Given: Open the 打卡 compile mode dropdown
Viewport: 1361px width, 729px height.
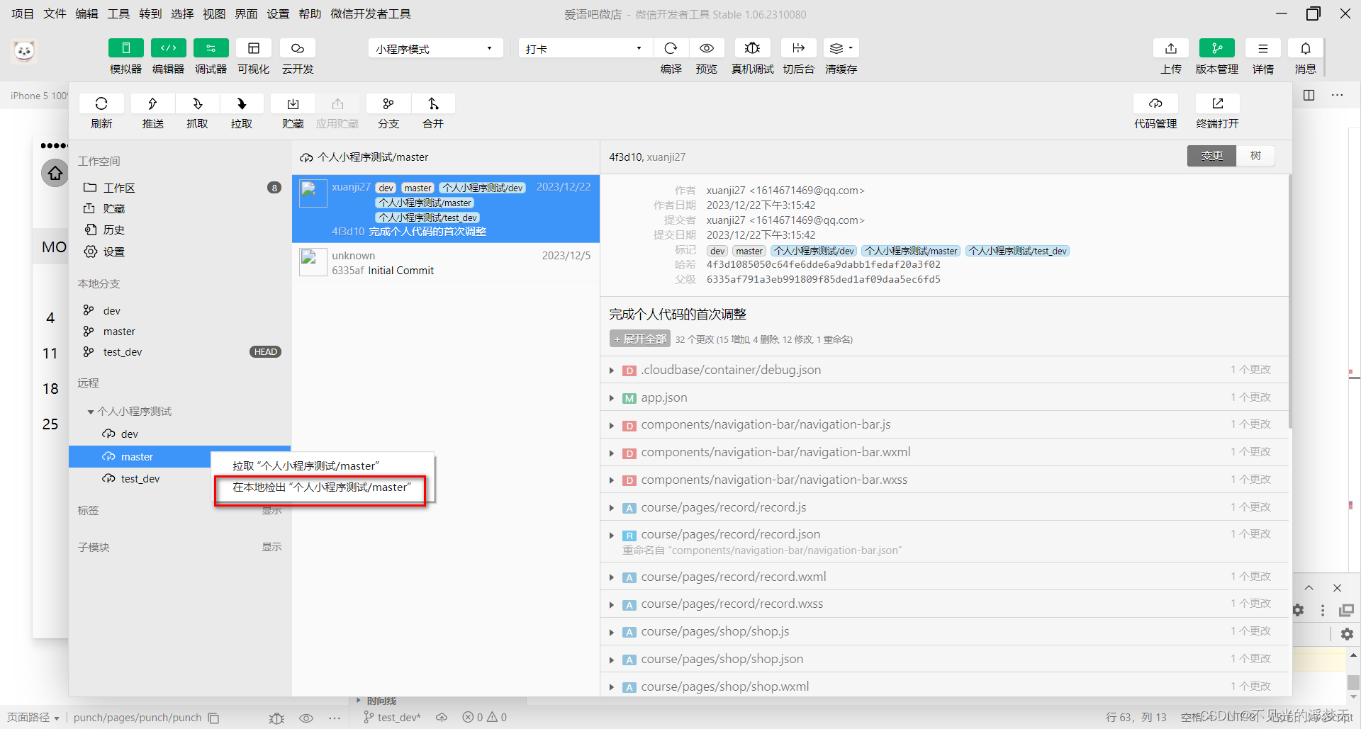Looking at the screenshot, I should (584, 48).
